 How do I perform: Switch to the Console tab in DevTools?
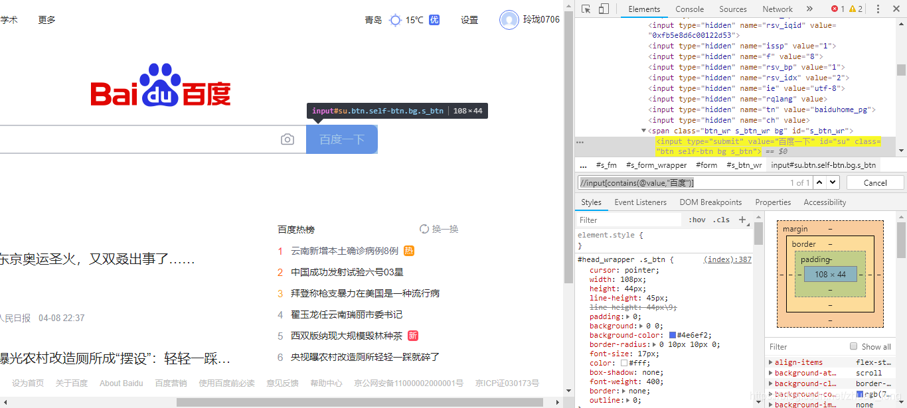[689, 9]
